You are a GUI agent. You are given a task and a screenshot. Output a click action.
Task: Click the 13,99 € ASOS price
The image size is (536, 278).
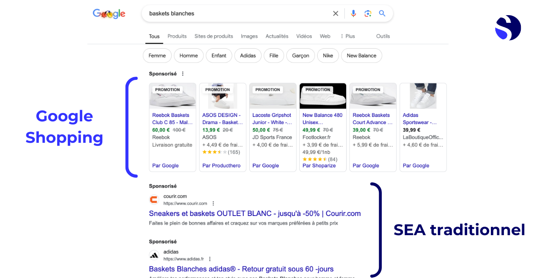[211, 130]
